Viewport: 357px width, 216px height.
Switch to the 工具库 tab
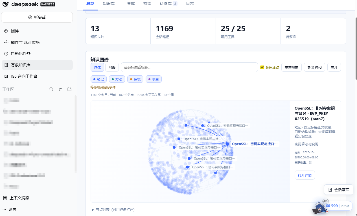pos(129,4)
